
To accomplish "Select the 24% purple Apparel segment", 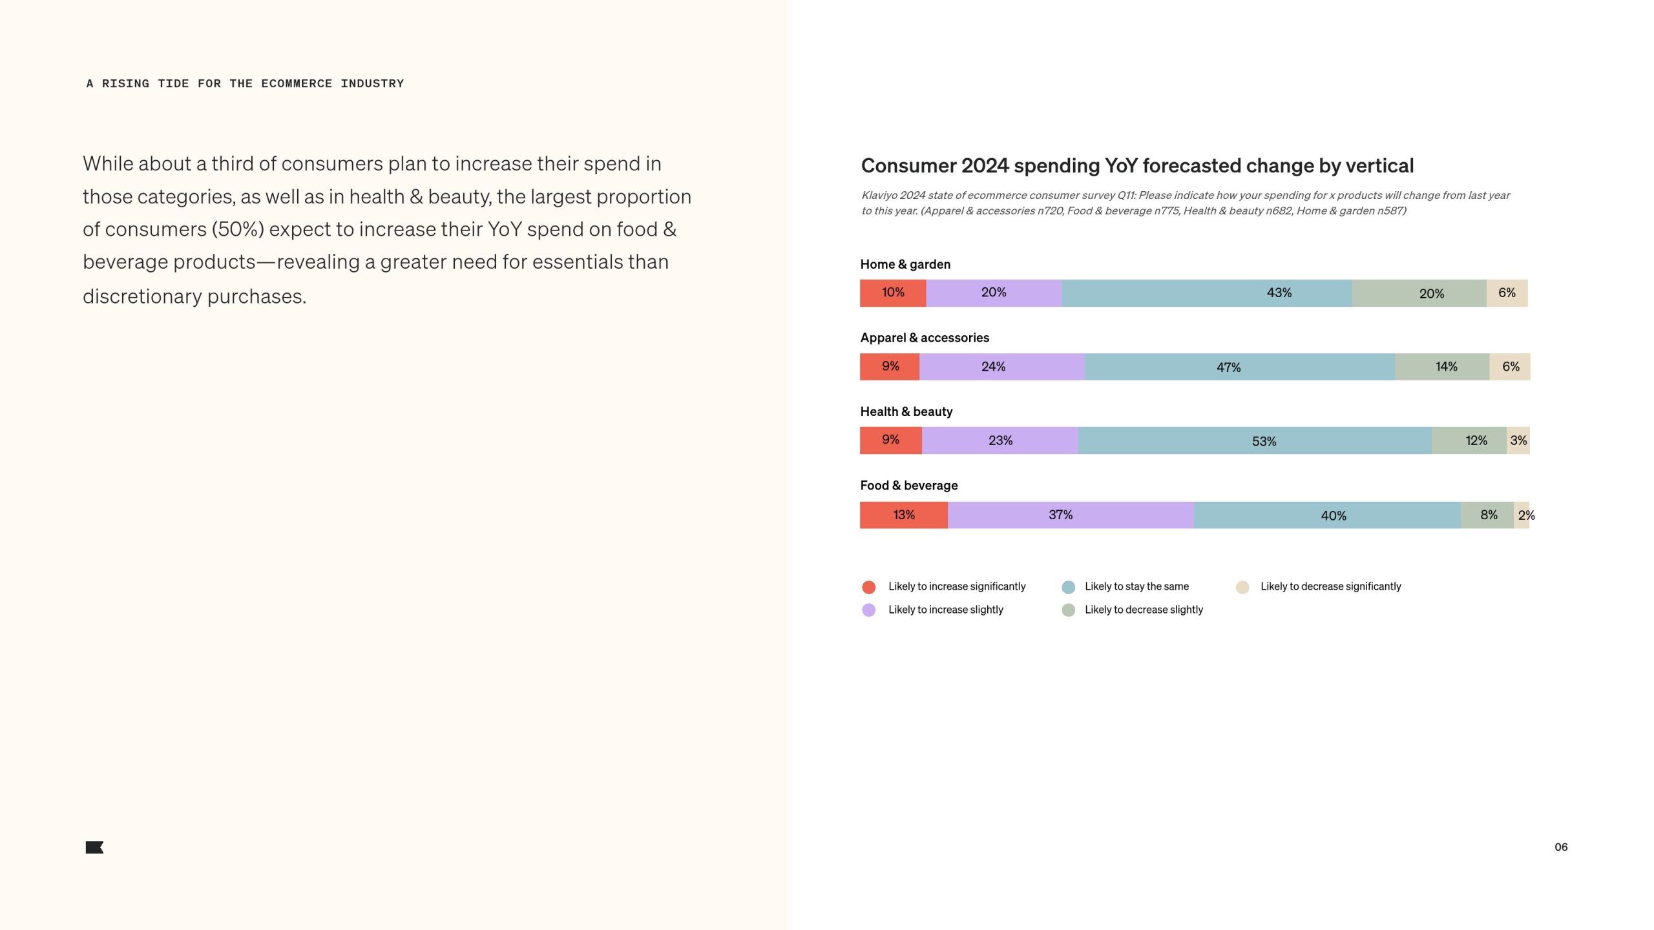I will pos(1002,367).
